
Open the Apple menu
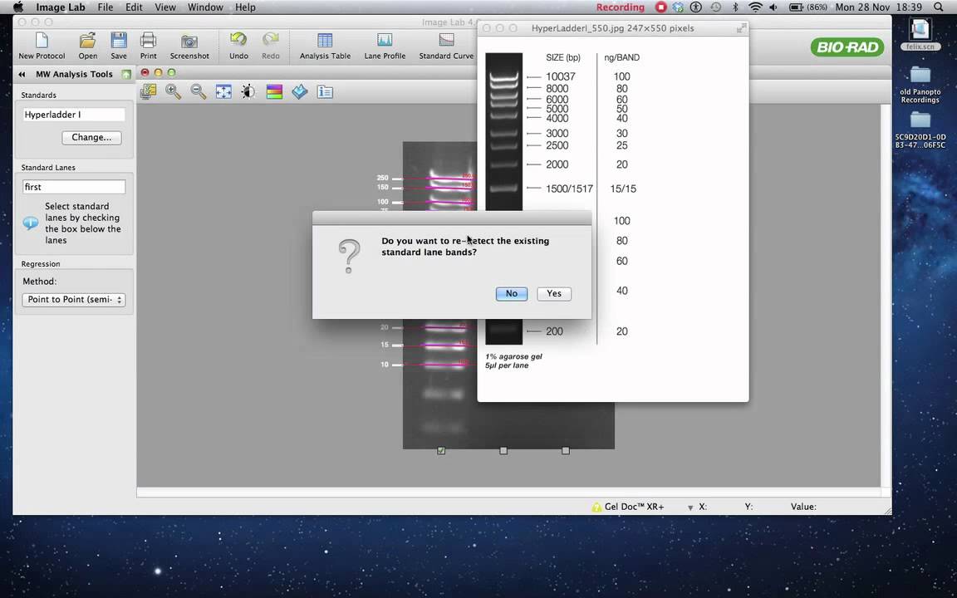tap(18, 7)
